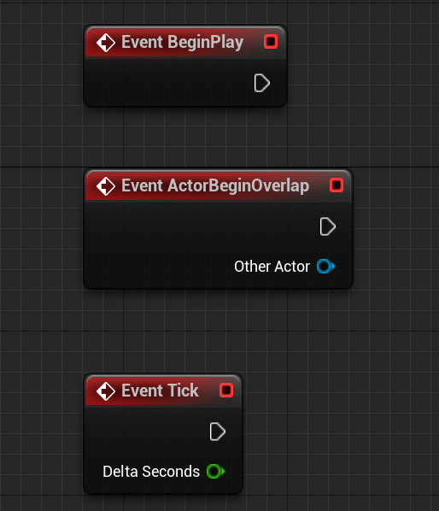The image size is (439, 511).
Task: Select the Event BeginPlay node title
Action: click(183, 43)
